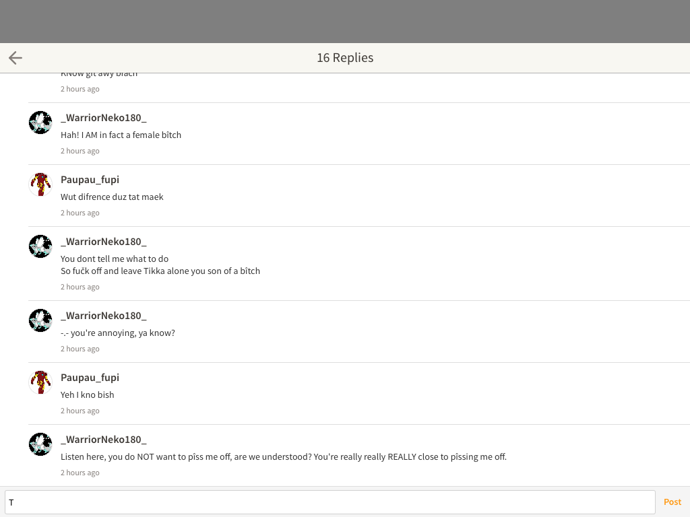Select the reply text "Wut difrence duz tat maek"
Image resolution: width=690 pixels, height=517 pixels.
112,197
